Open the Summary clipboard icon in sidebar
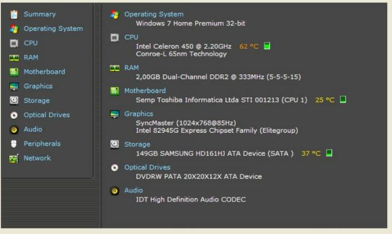Viewport: 392px width, 234px height. pyautogui.click(x=14, y=15)
